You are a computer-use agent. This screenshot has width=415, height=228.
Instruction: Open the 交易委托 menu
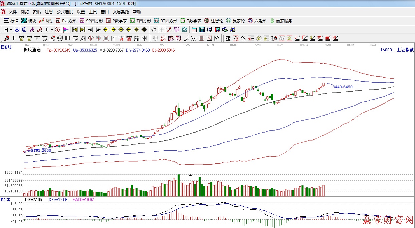[121, 12]
